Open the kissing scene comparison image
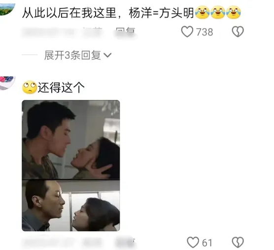 pyautogui.click(x=71, y=166)
